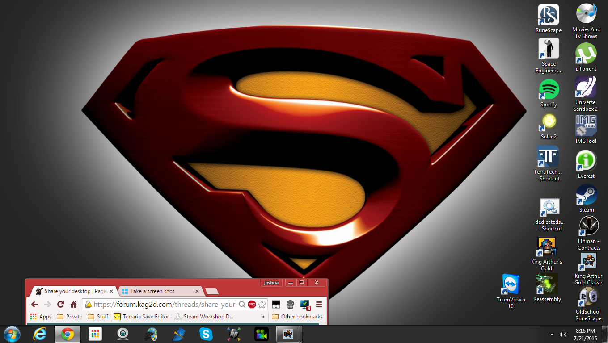
Task: Go to Chrome home page
Action: [74, 305]
